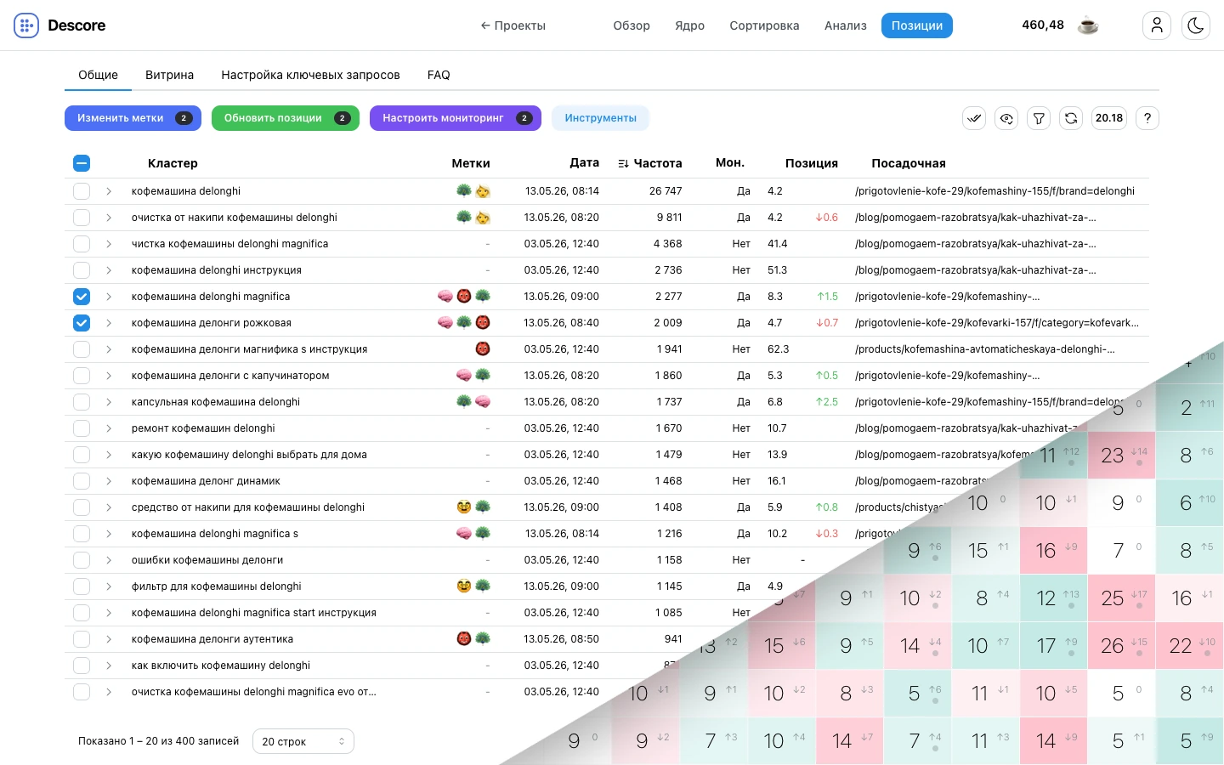The height and width of the screenshot is (765, 1224).
Task: Go back via the ← Проекты link
Action: pos(513,25)
